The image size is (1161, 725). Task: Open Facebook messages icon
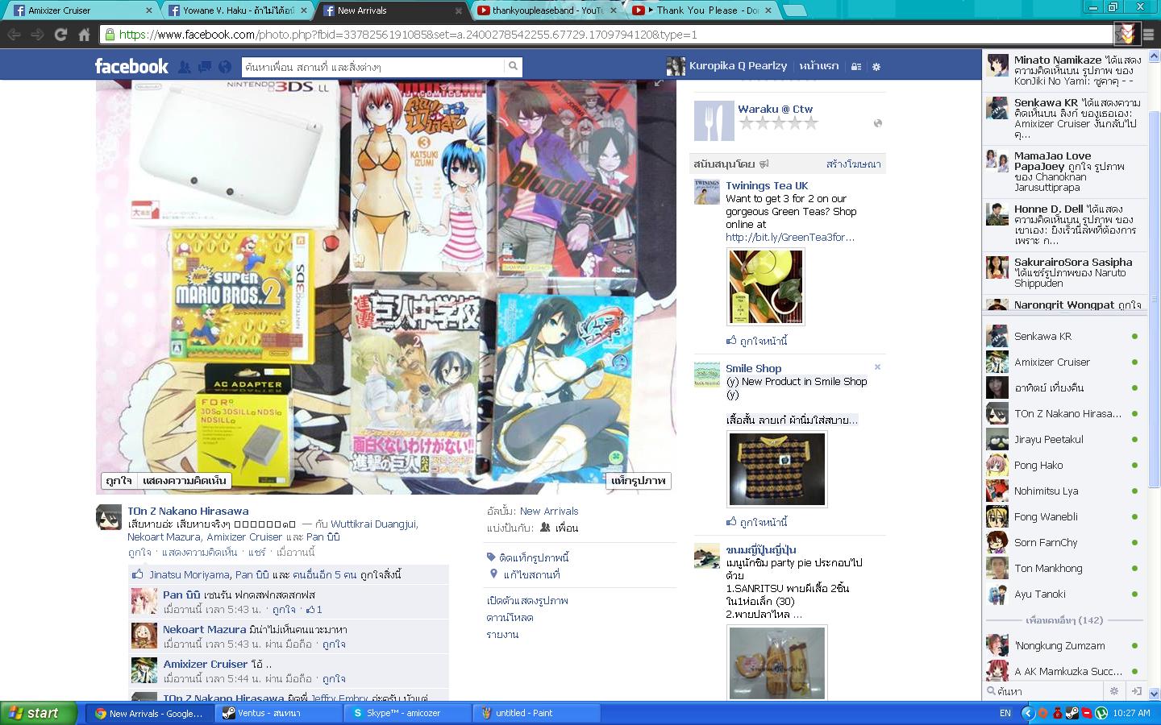(205, 67)
